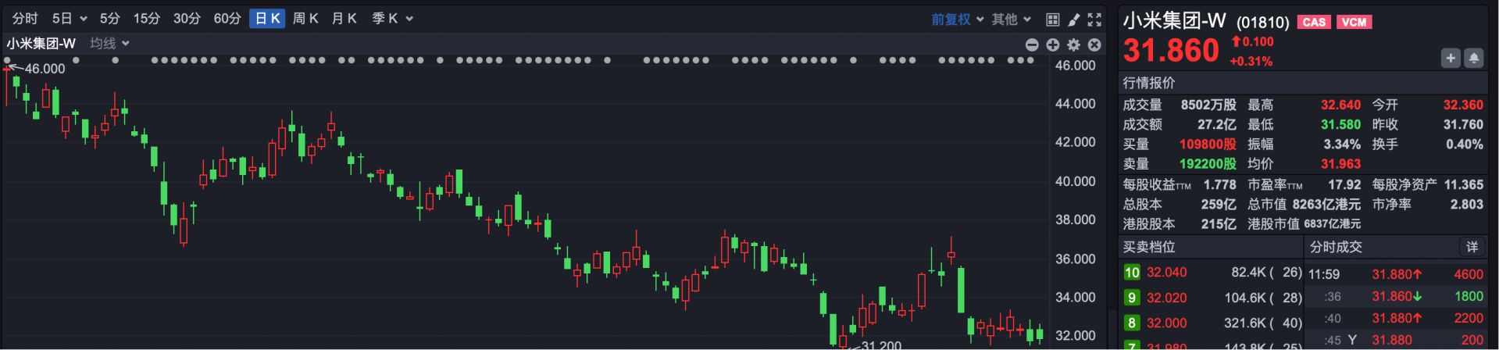The image size is (1499, 350).
Task: Select the 周K weekly chart tab
Action: (x=305, y=18)
